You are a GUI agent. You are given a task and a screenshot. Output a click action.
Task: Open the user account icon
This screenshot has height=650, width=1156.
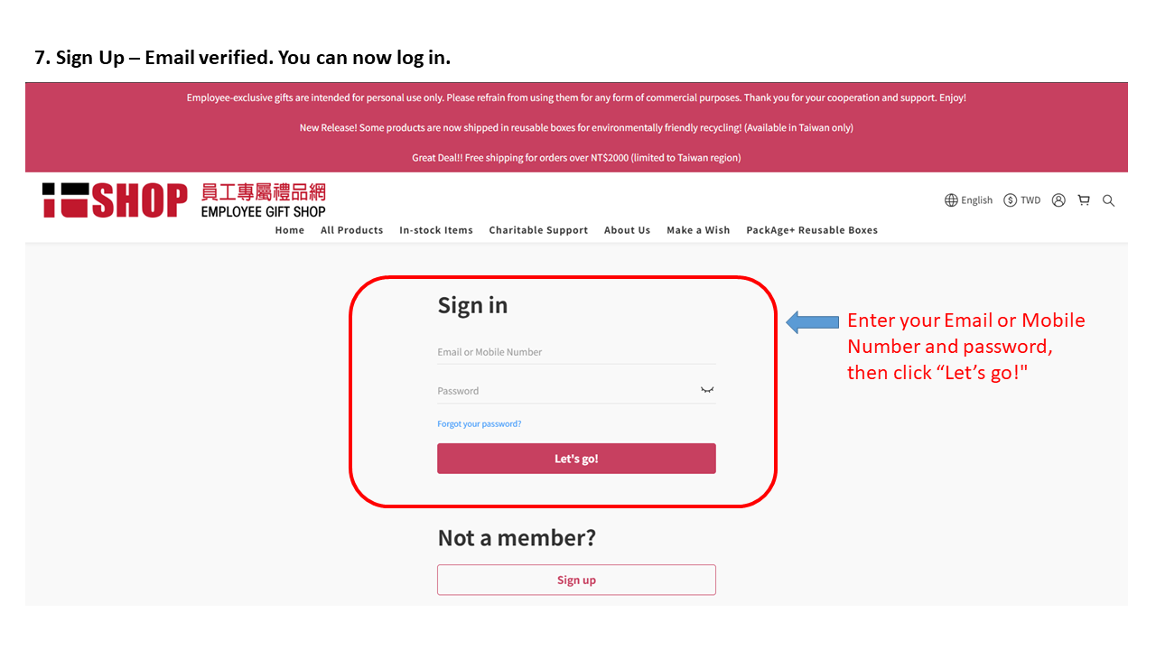1058,200
